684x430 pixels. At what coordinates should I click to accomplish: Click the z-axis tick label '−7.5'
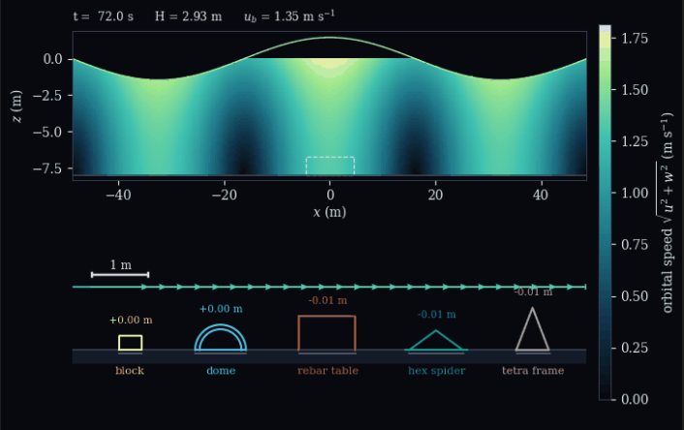[x=48, y=169]
